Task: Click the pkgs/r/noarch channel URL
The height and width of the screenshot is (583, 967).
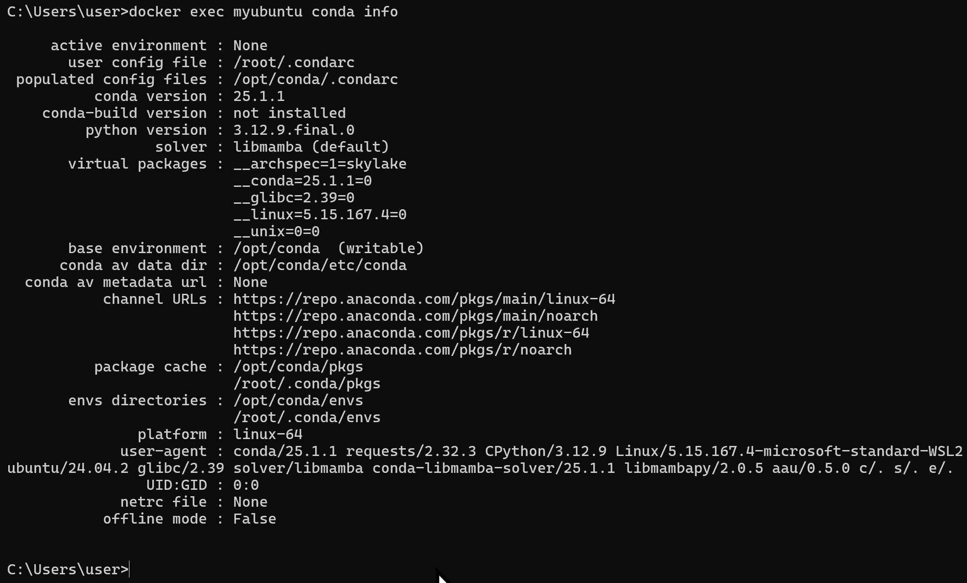Action: pyautogui.click(x=403, y=350)
